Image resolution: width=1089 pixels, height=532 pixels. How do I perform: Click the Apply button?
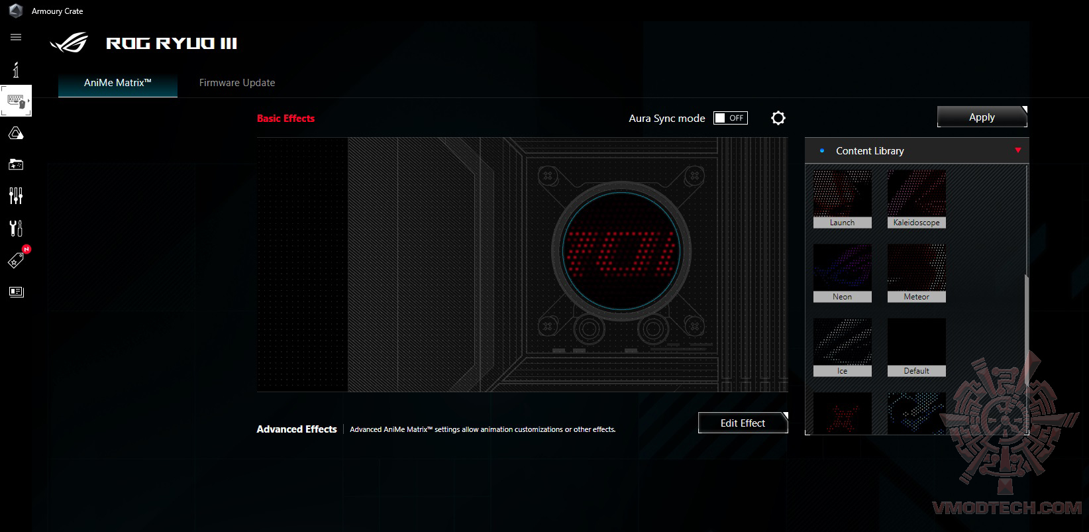(982, 117)
